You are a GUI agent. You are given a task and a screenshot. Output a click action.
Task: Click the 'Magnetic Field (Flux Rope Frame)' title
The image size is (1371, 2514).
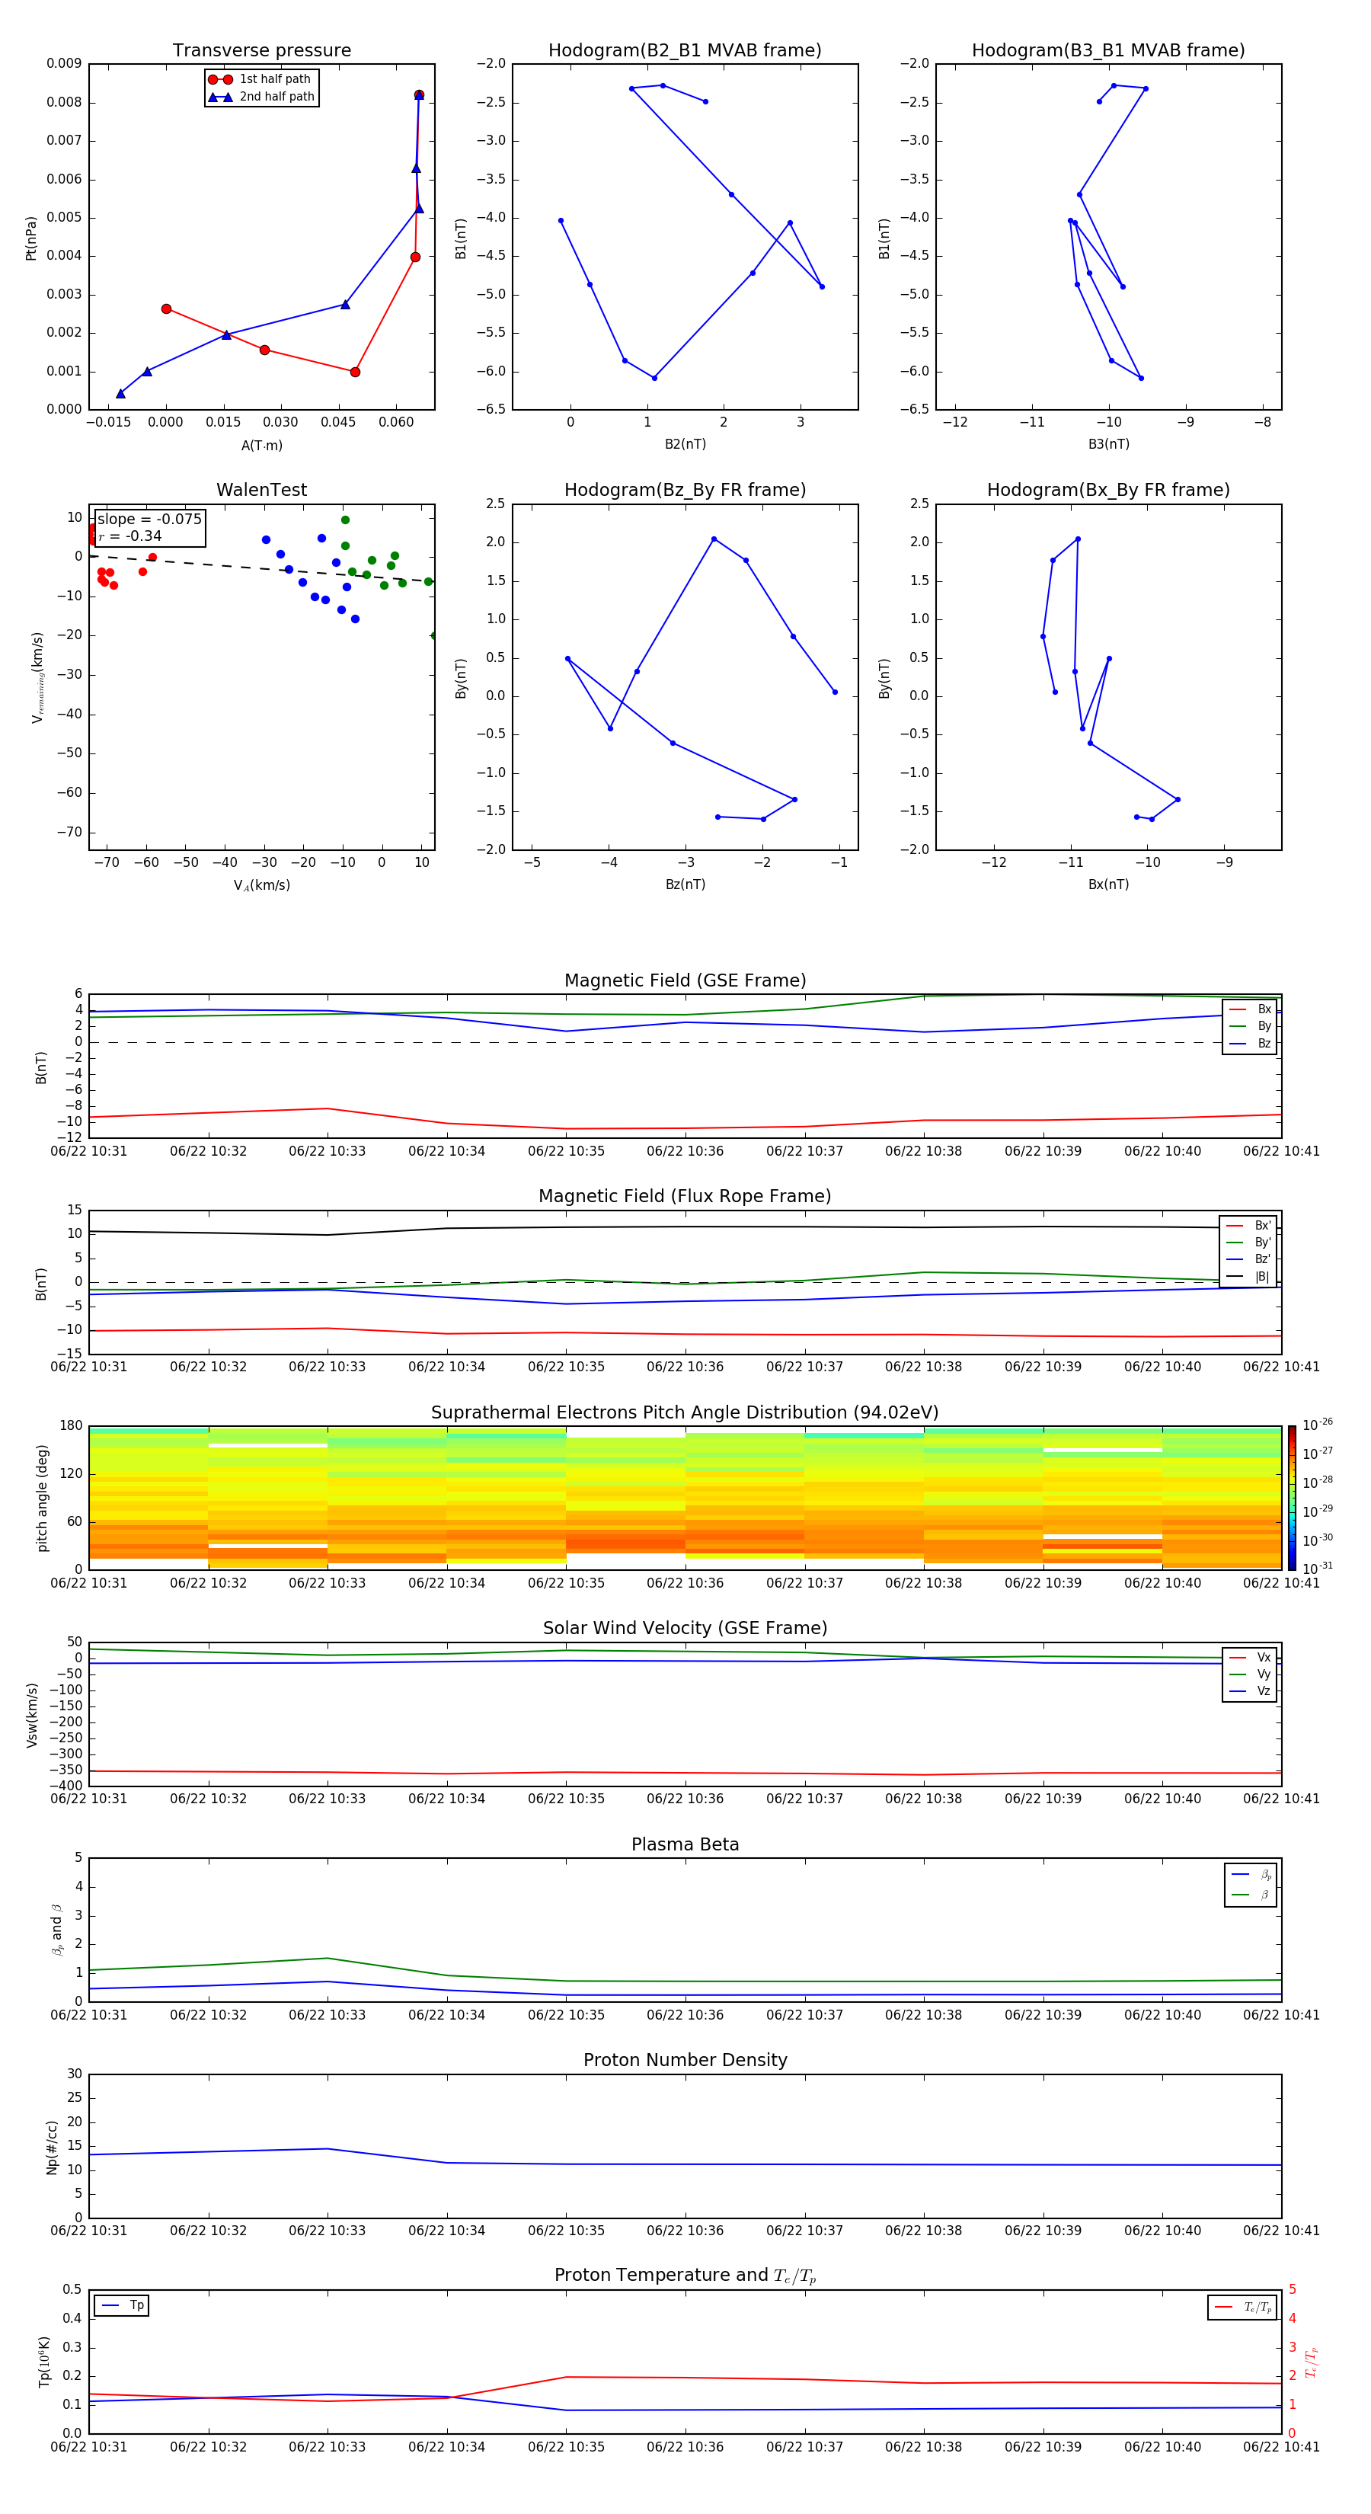(x=685, y=1197)
